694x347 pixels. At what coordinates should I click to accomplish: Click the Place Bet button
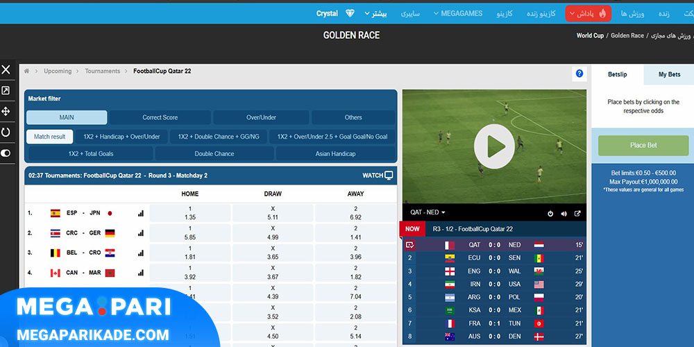[643, 146]
